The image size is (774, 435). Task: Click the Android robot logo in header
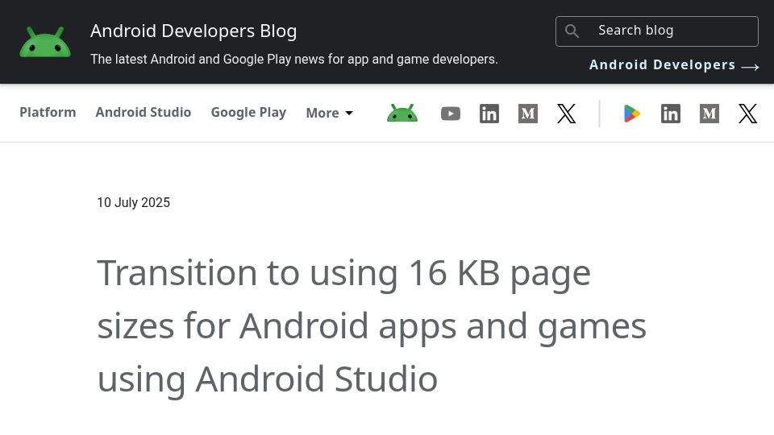click(x=45, y=43)
